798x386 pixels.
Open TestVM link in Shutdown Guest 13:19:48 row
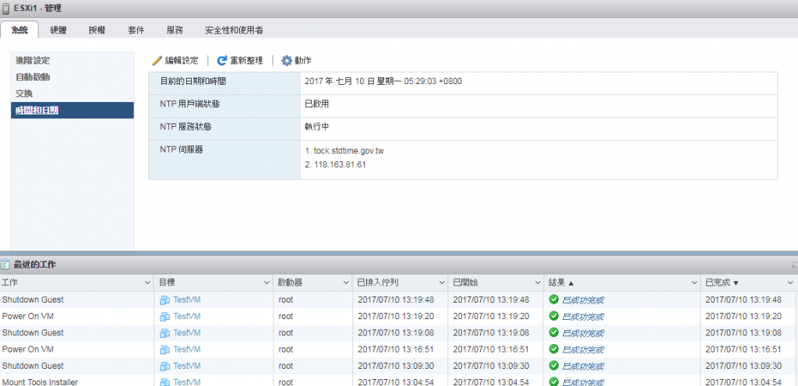[x=187, y=300]
